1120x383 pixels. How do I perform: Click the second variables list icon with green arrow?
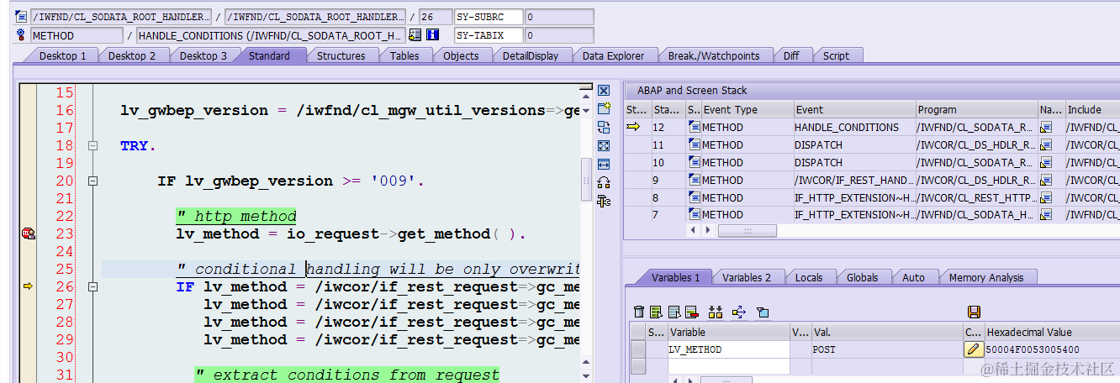[656, 312]
